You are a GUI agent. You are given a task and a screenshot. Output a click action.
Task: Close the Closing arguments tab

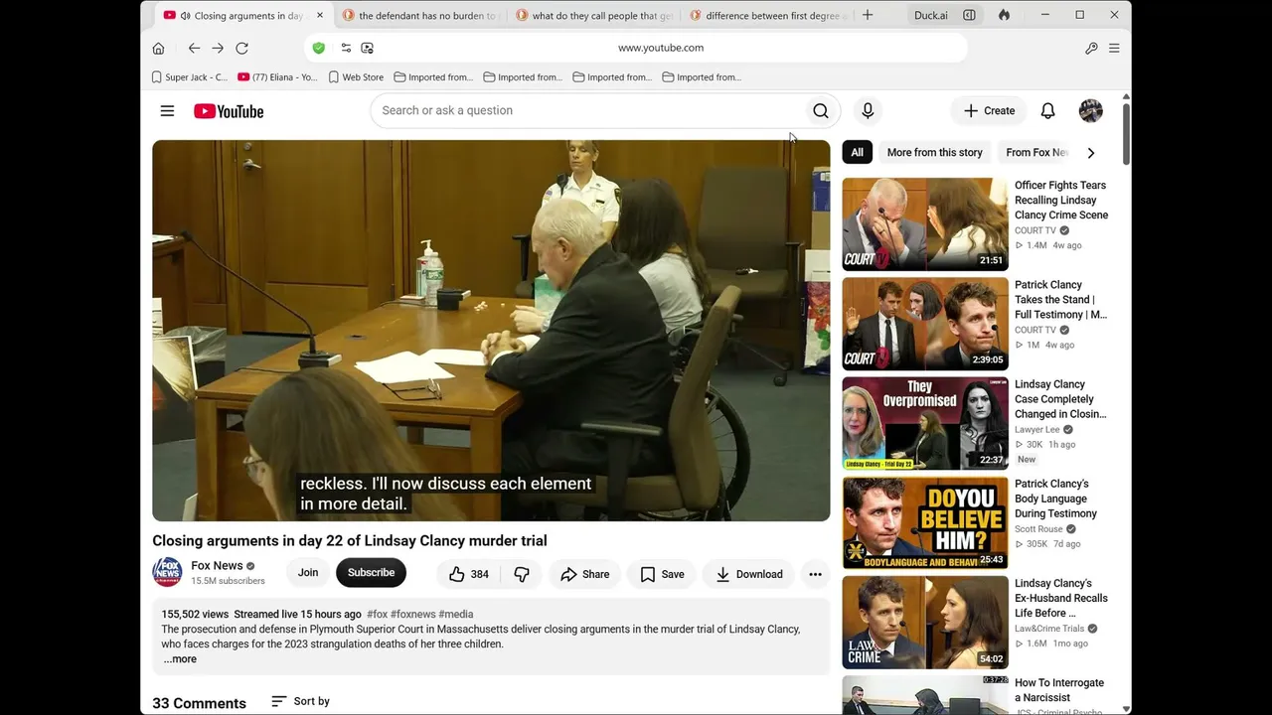(319, 16)
